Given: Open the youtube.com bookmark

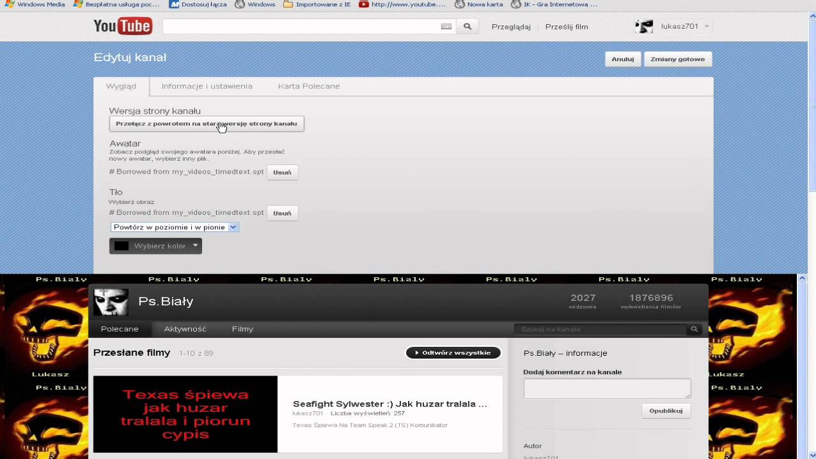Looking at the screenshot, I should pyautogui.click(x=403, y=4).
